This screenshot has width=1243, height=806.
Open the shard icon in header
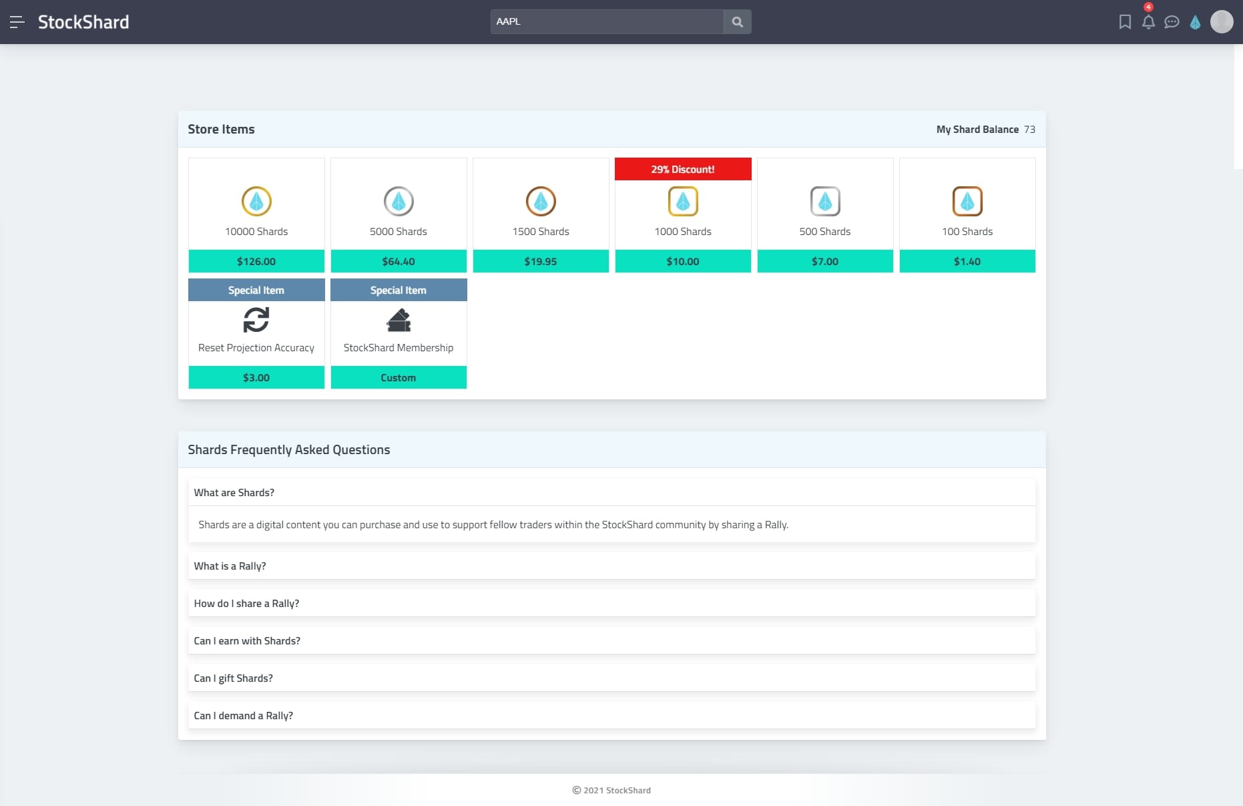pos(1195,22)
